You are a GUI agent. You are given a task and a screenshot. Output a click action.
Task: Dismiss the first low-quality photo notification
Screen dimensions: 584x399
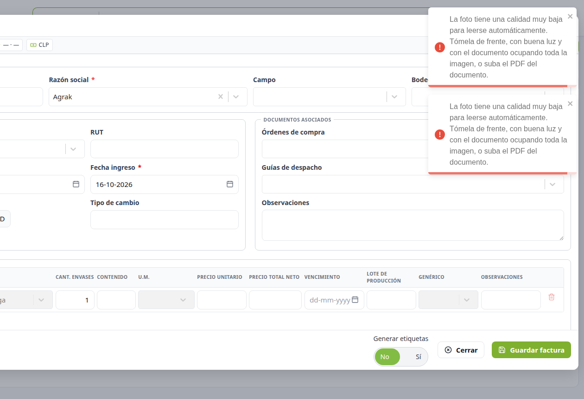[x=570, y=16]
